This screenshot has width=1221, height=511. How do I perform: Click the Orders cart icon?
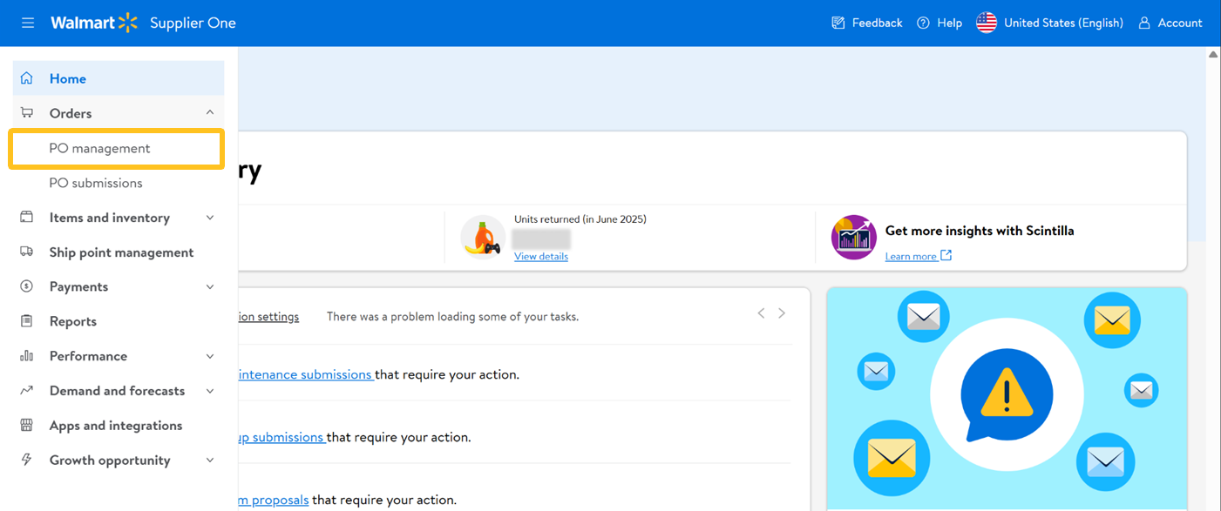click(x=27, y=113)
